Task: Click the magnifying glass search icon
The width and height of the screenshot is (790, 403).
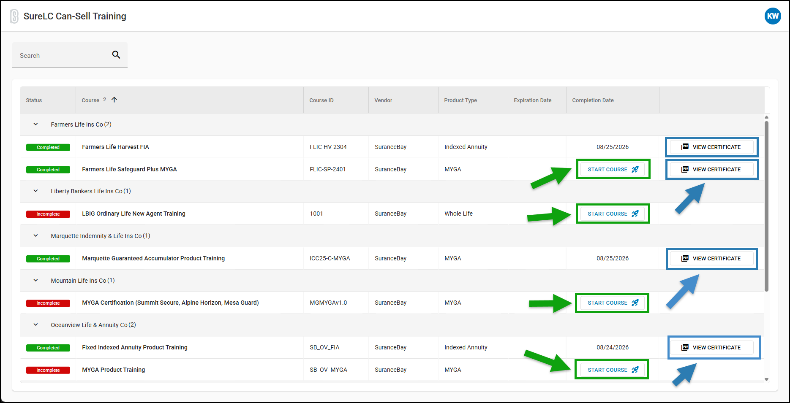Action: pyautogui.click(x=116, y=55)
